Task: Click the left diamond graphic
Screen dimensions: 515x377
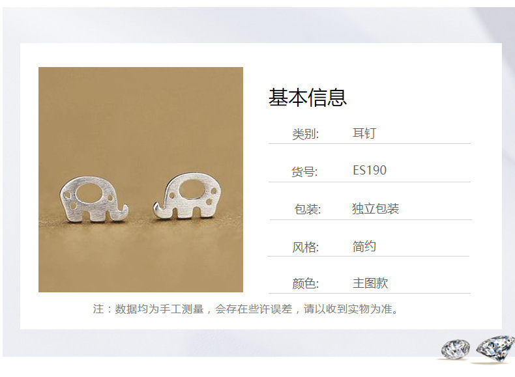Action: click(x=455, y=349)
